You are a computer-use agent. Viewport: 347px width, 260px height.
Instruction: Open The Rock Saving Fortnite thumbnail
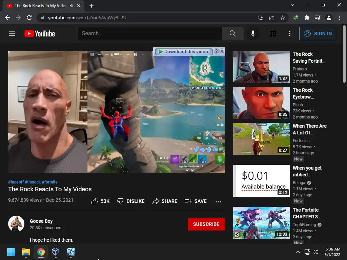[x=261, y=67]
